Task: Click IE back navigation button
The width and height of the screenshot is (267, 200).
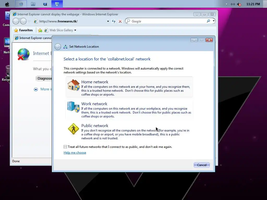Action: [x=16, y=21]
